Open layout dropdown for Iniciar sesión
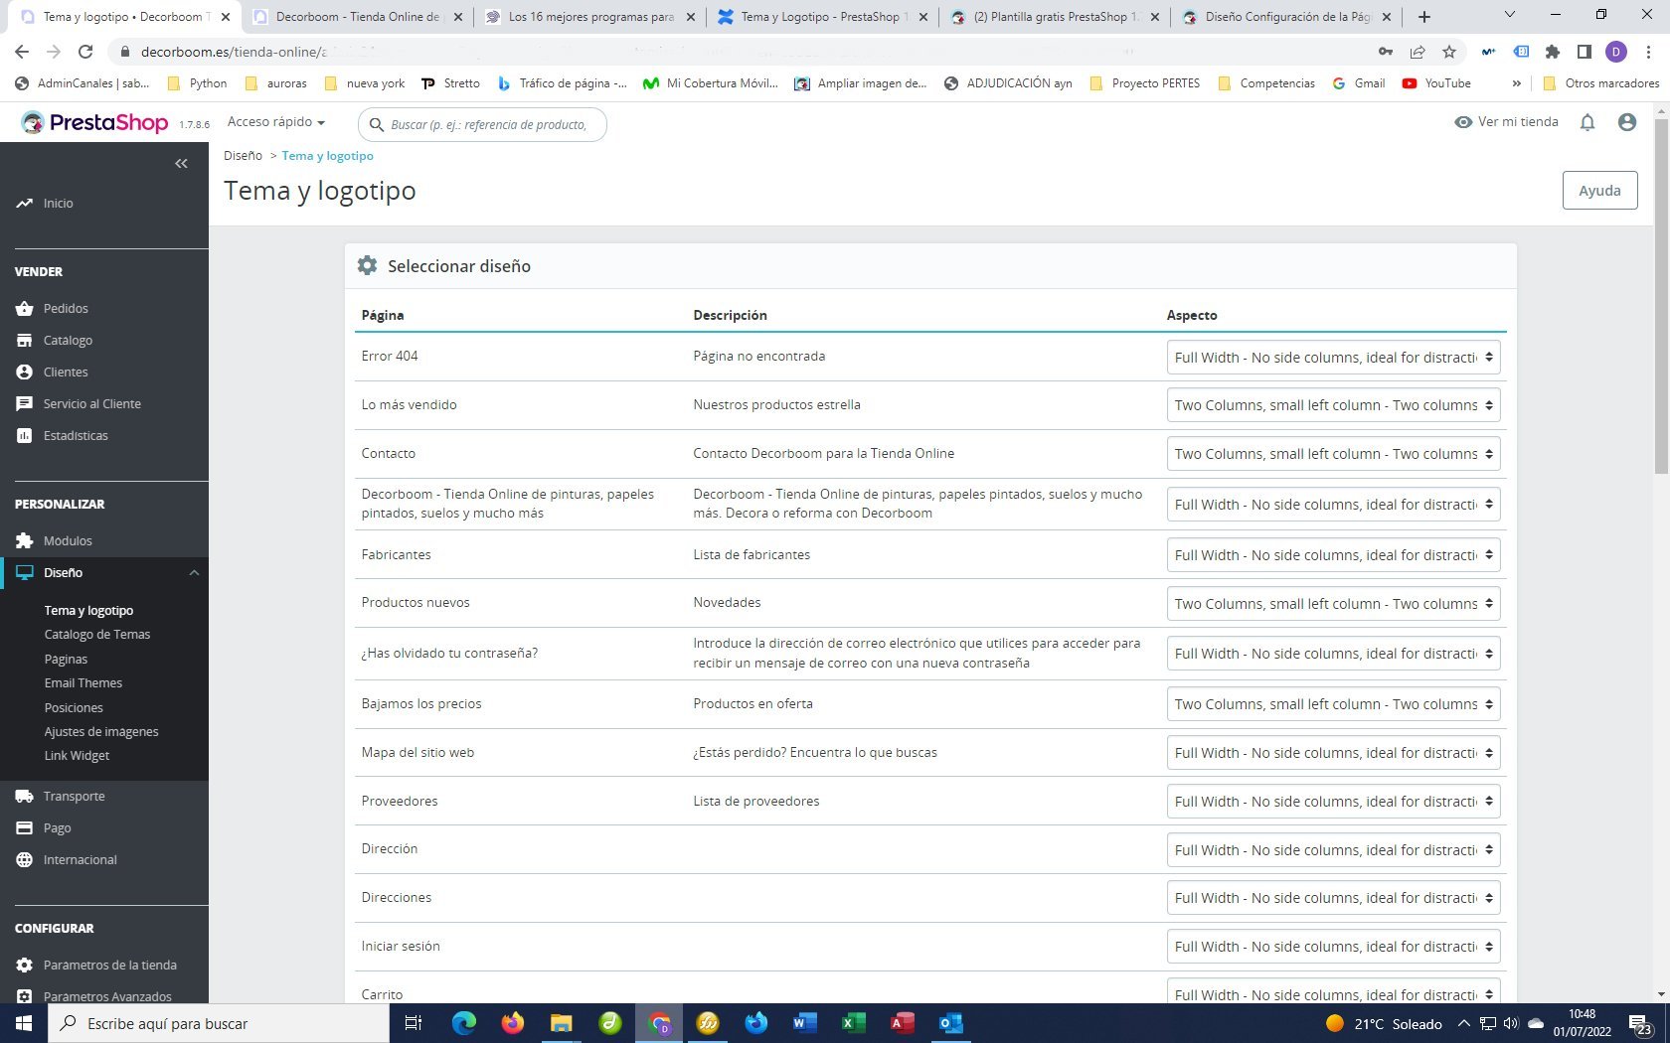Screen dimensions: 1670x1043 click(x=1333, y=947)
